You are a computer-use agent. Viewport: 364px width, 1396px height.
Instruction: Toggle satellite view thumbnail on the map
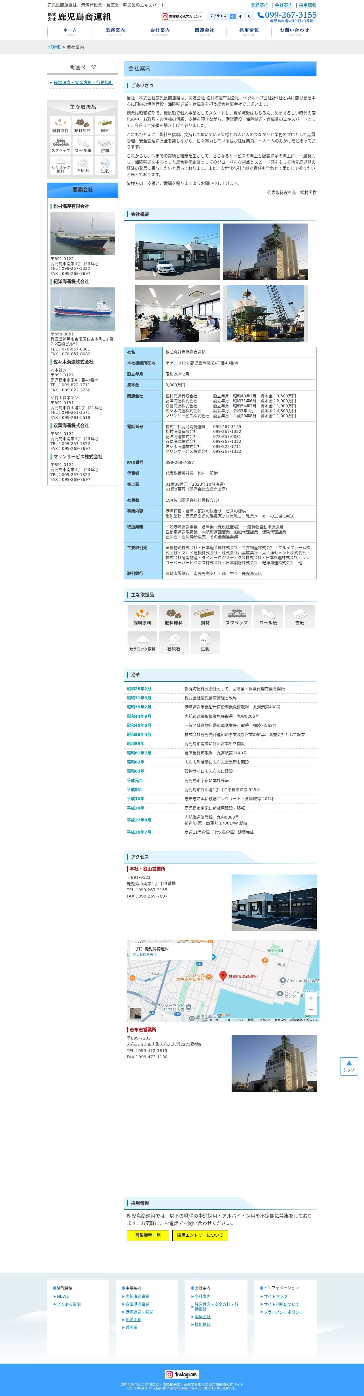(x=136, y=1013)
